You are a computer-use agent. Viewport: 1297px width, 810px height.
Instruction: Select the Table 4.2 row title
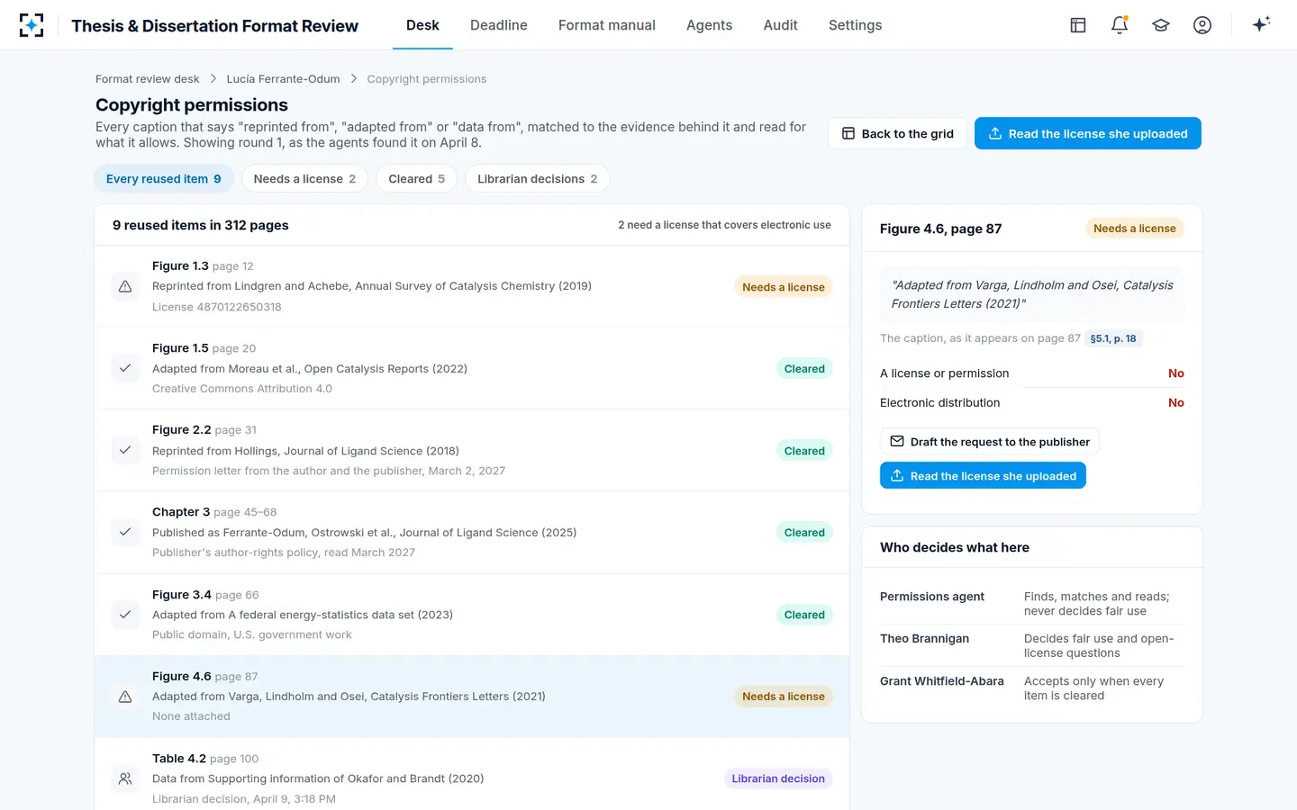(x=179, y=759)
